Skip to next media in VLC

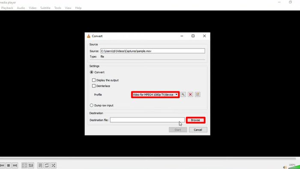(15, 165)
